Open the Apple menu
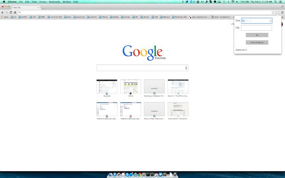 4,2
